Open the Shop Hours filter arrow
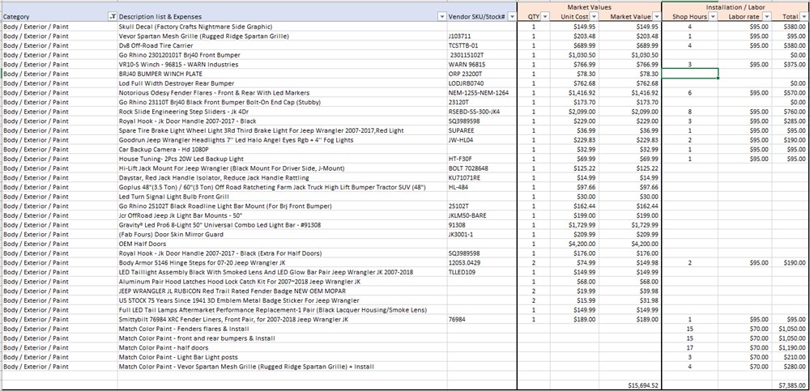The height and width of the screenshot is (391, 810). point(713,17)
